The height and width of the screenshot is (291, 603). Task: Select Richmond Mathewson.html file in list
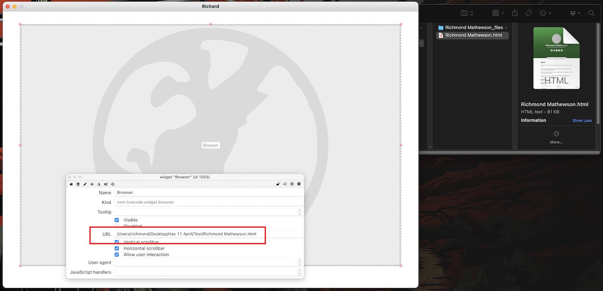pyautogui.click(x=473, y=35)
